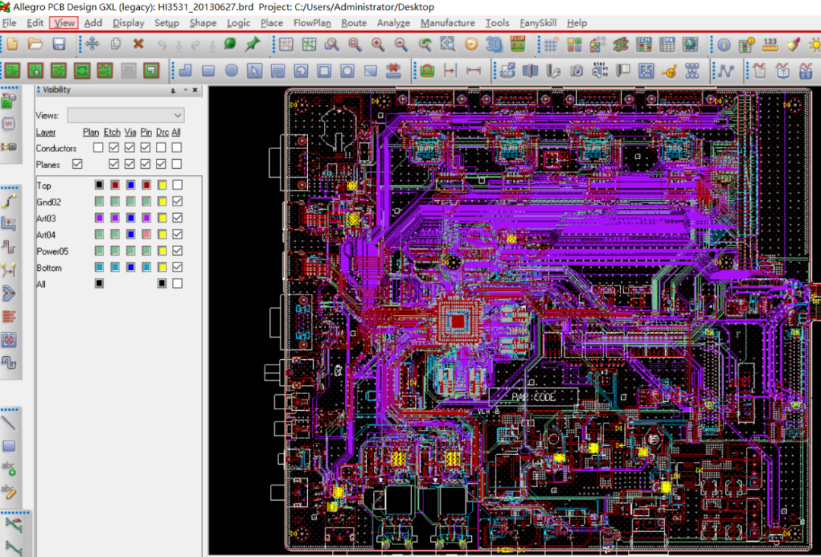821x557 pixels.
Task: Click the red X delete tool
Action: [x=138, y=44]
